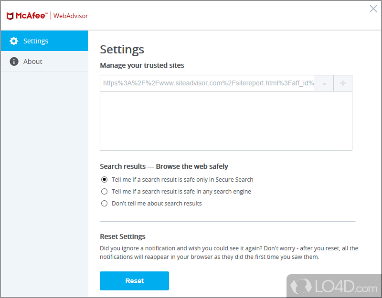382x298 pixels.
Task: Click the McAfee shield logo
Action: (x=10, y=16)
